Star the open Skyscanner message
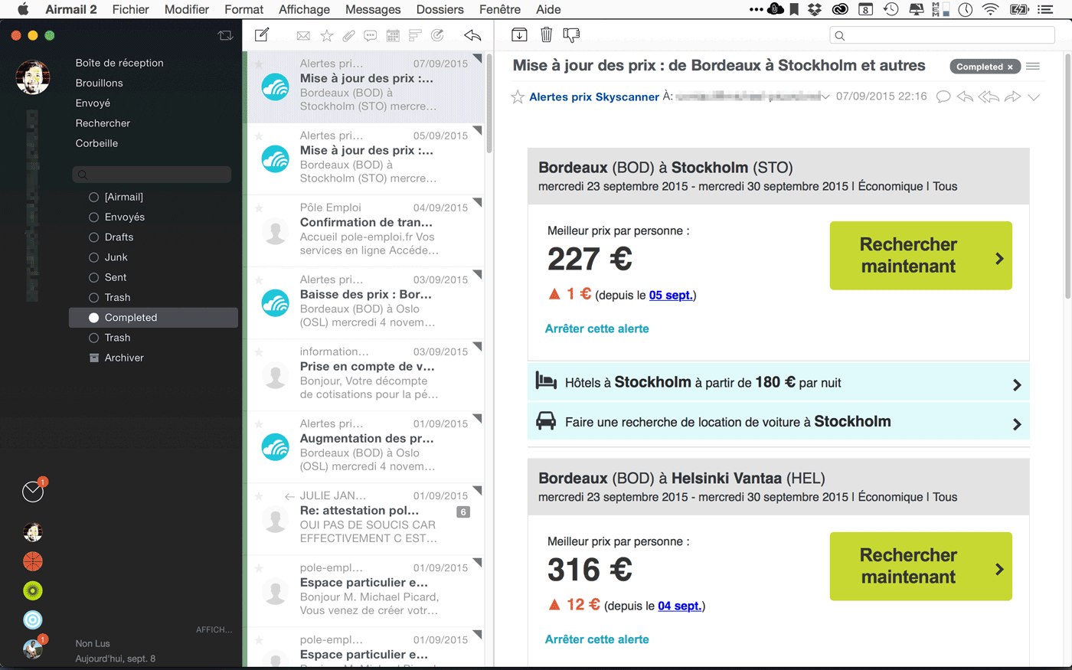The height and width of the screenshot is (670, 1072). tap(518, 96)
